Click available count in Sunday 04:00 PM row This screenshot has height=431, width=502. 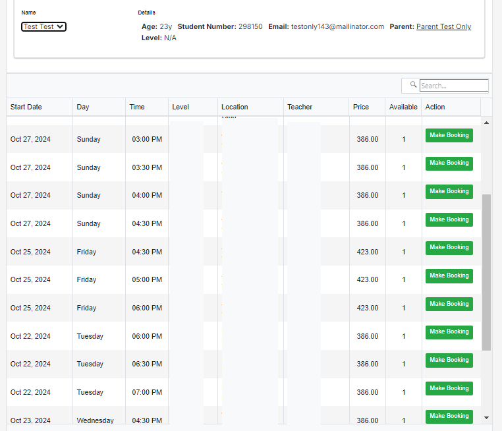pos(404,195)
